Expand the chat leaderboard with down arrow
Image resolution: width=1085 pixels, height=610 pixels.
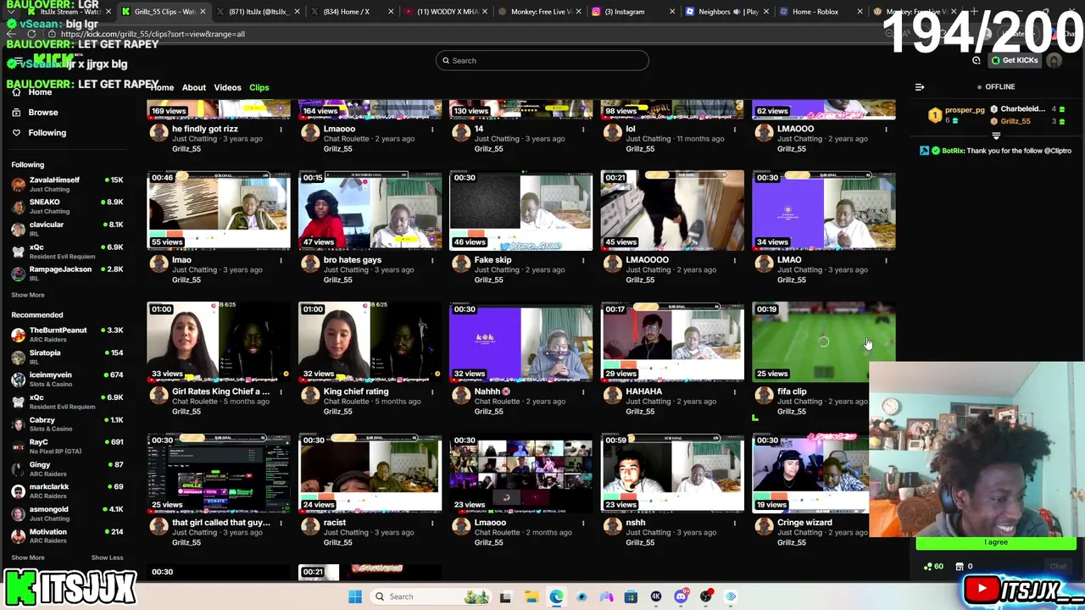(996, 136)
